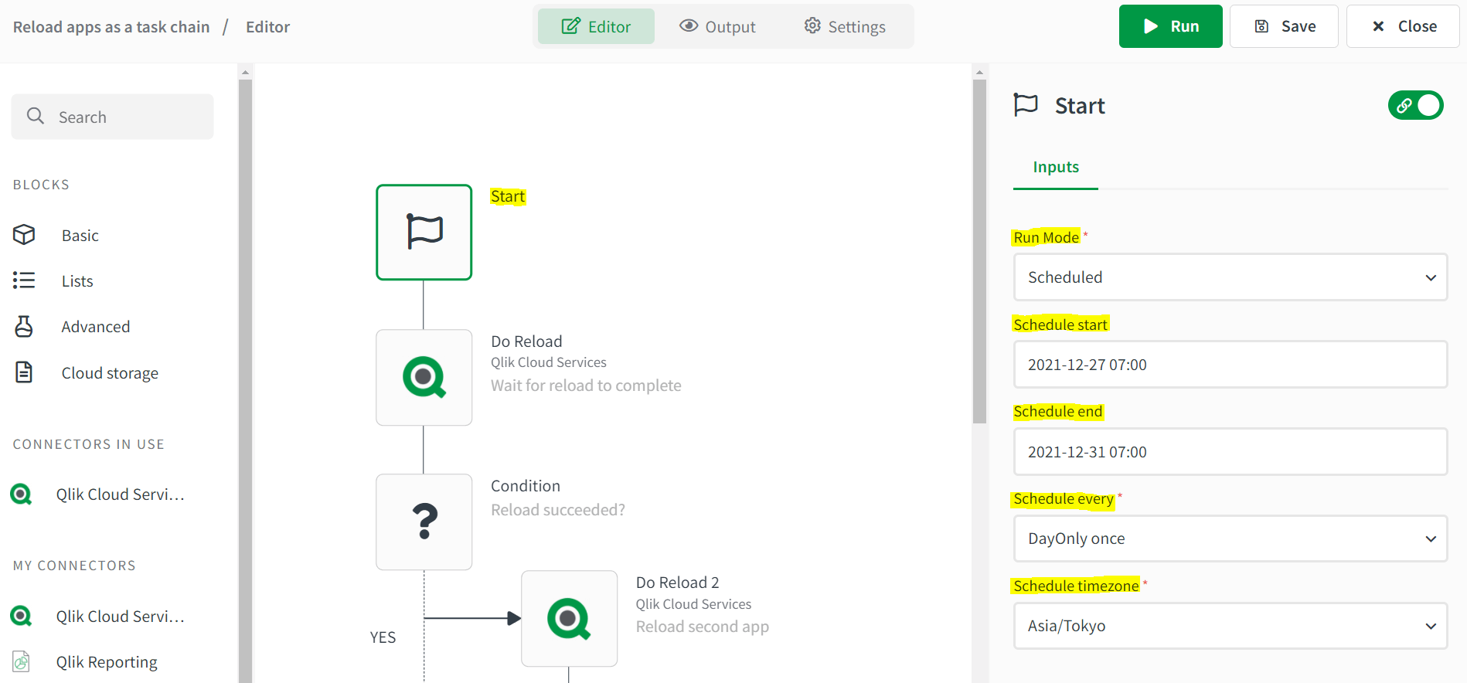Click the Do Reload 2 block icon
Screen dimensions: 1467x683
(x=569, y=618)
